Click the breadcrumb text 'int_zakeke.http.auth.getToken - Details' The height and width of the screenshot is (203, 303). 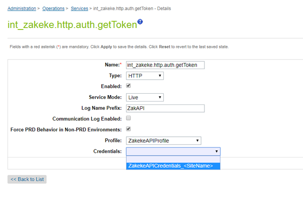point(132,9)
